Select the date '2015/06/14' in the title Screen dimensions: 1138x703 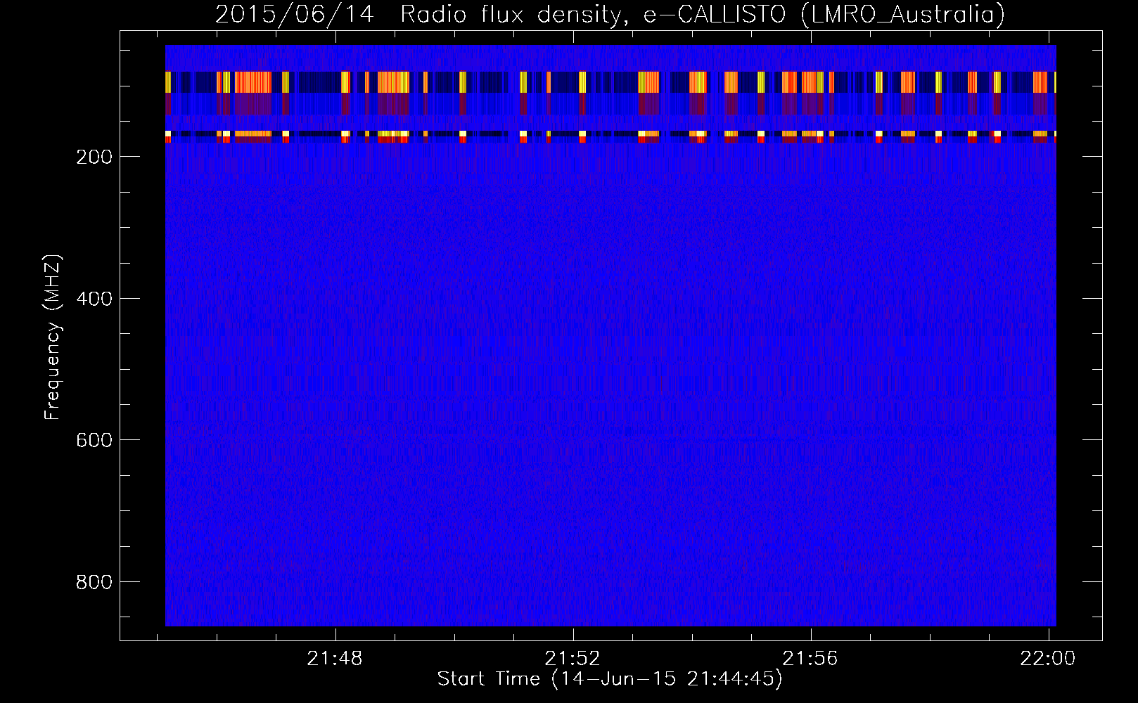(x=294, y=15)
